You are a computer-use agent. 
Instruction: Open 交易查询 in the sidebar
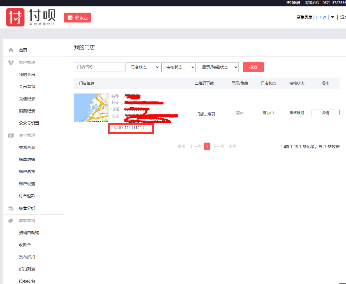click(x=27, y=148)
